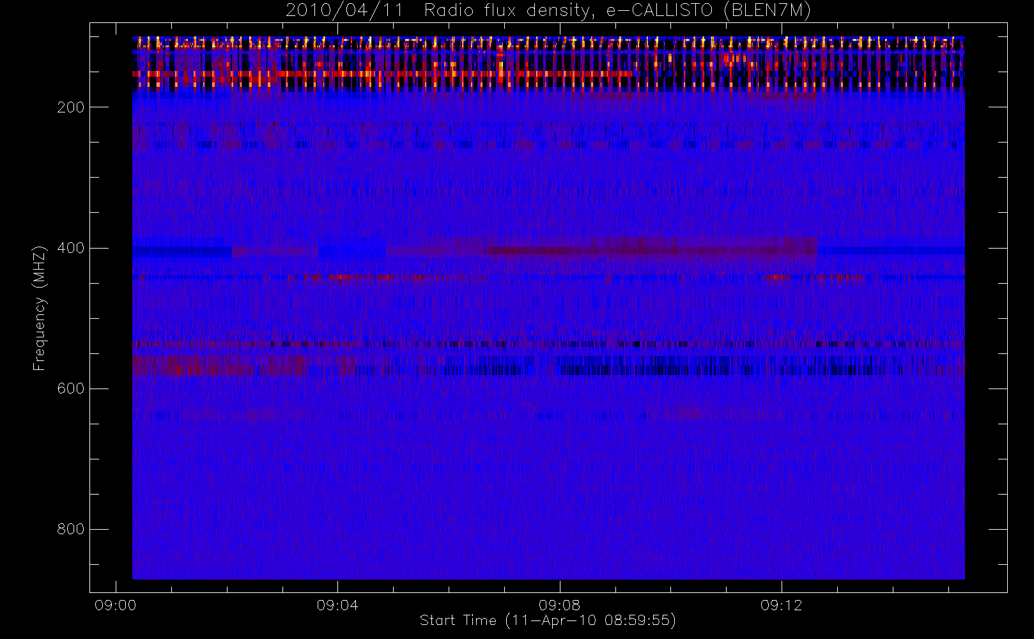Click the 400 frequency tick label

click(70, 248)
